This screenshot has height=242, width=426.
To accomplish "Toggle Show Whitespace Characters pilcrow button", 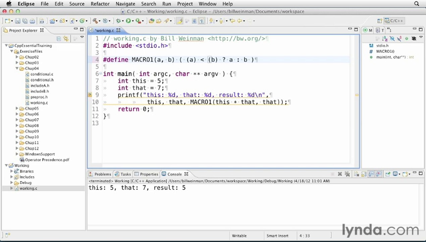I will point(202,21).
